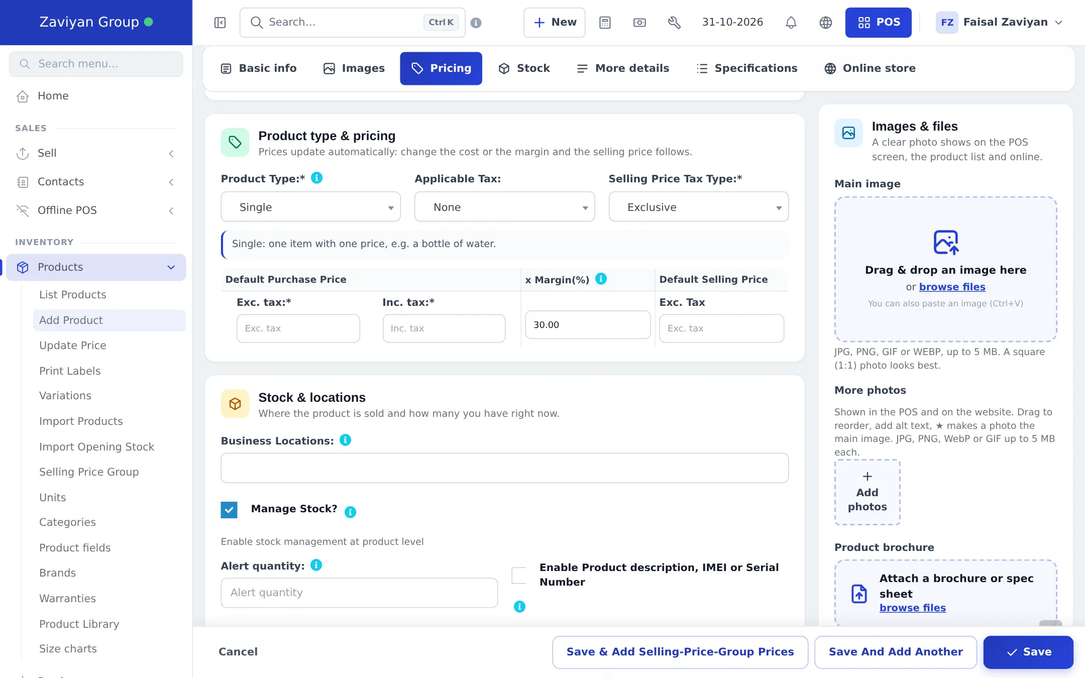Screen dimensions: 1085x678
Task: Click the Margin(%) input field
Action: [x=588, y=324]
